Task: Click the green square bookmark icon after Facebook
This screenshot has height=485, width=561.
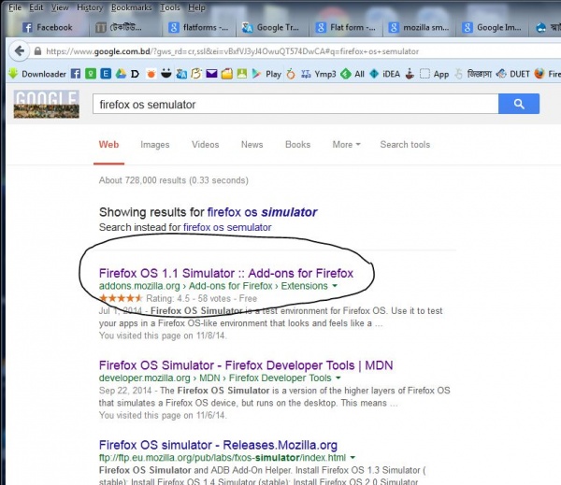Action: coord(91,74)
